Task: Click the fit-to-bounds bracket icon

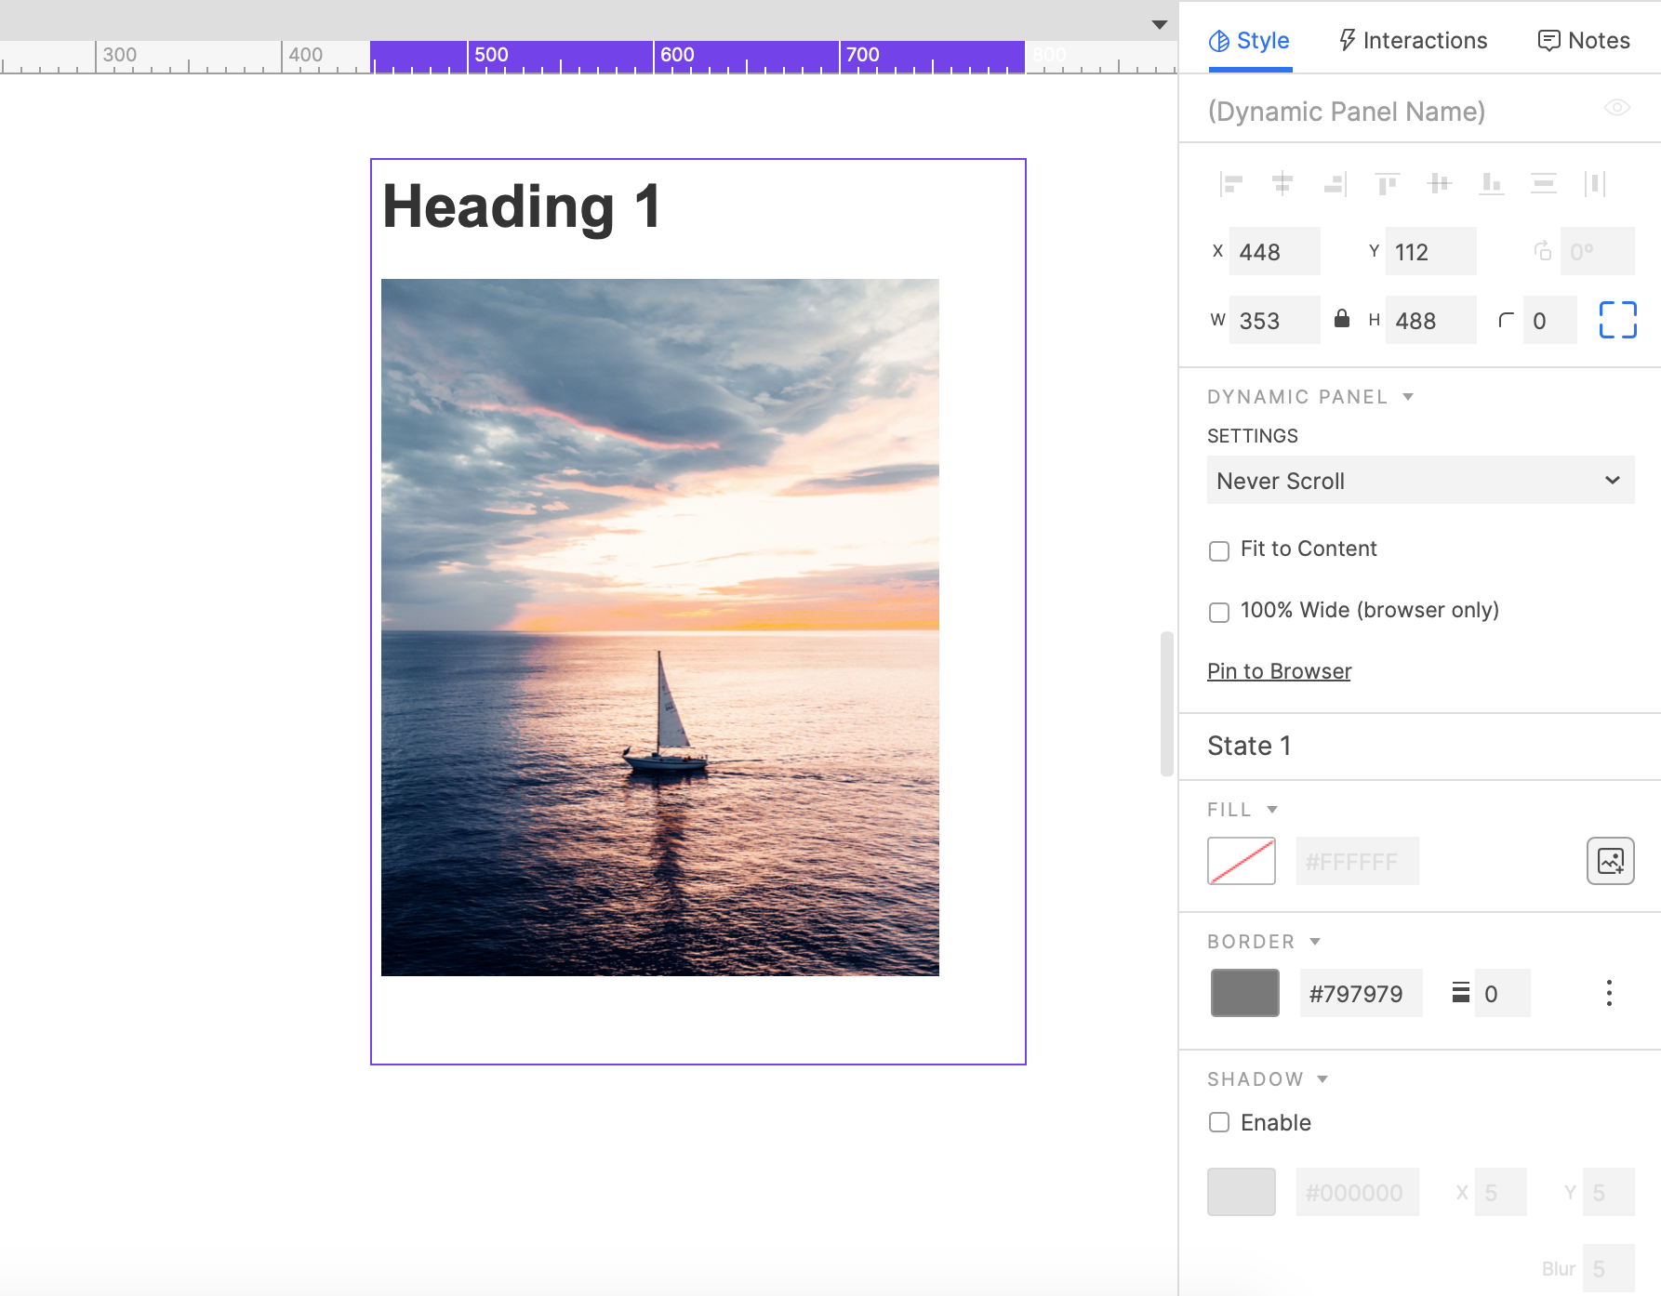Action: (1617, 320)
